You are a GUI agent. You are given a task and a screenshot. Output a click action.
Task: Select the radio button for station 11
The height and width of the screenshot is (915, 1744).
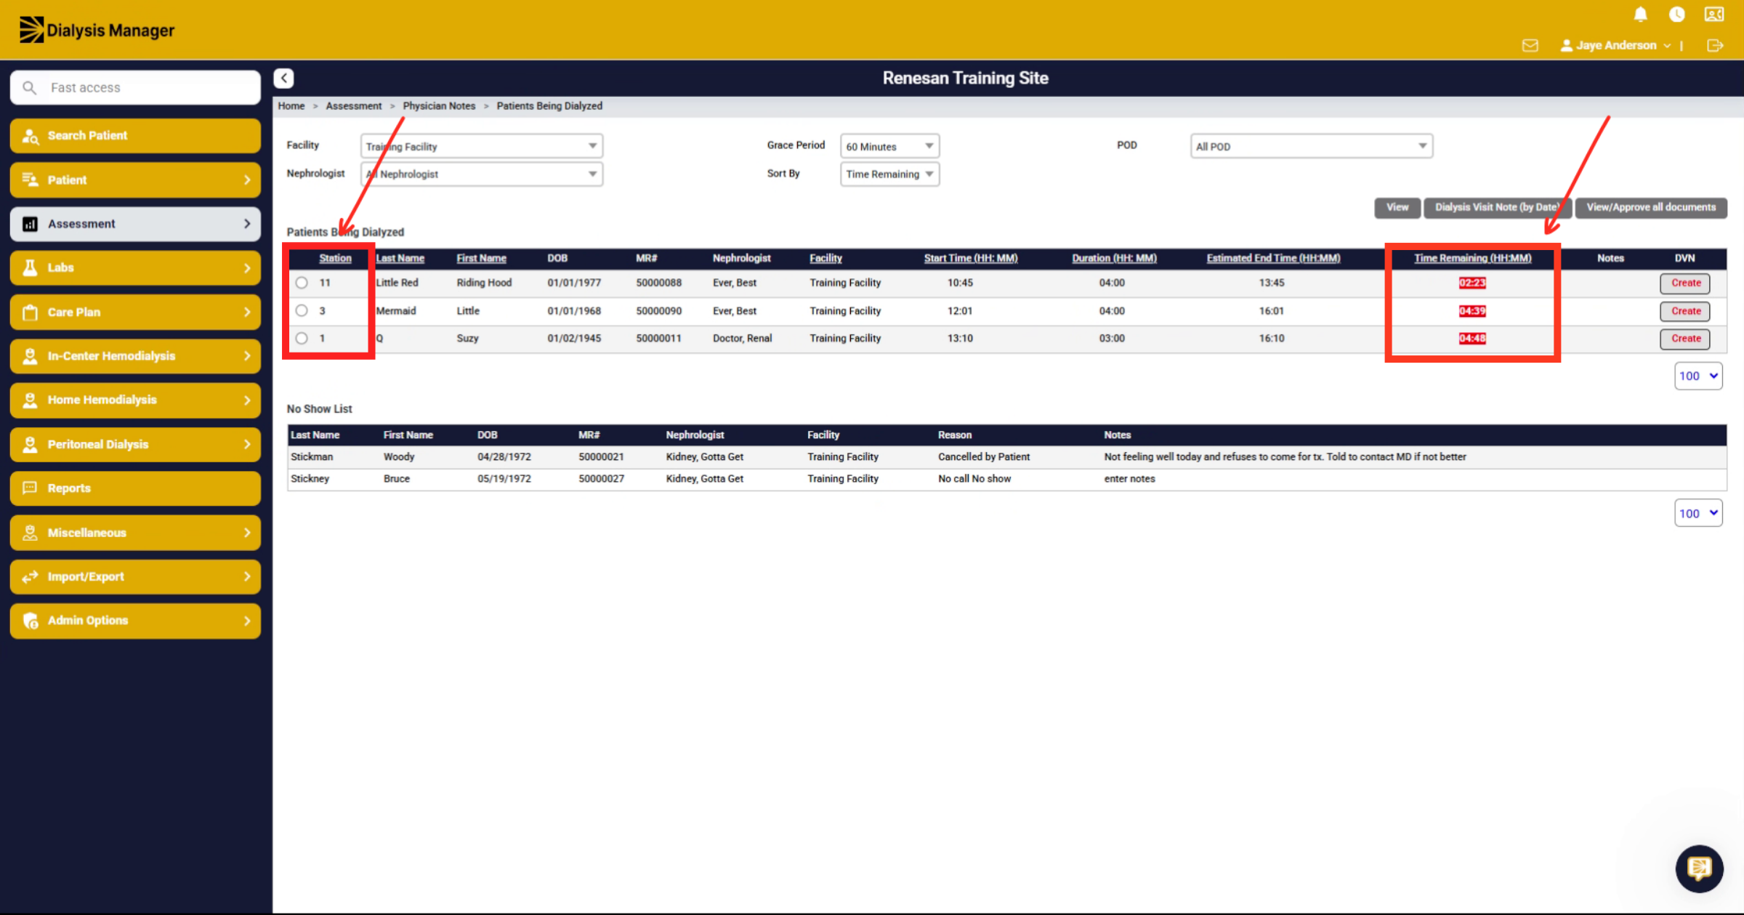[x=302, y=283]
